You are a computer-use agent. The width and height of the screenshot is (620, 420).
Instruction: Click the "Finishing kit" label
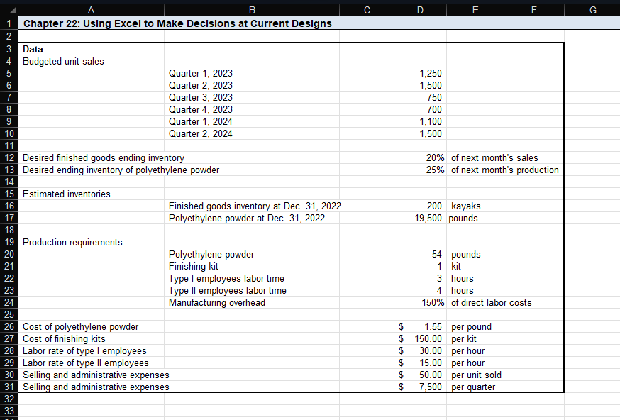click(194, 267)
